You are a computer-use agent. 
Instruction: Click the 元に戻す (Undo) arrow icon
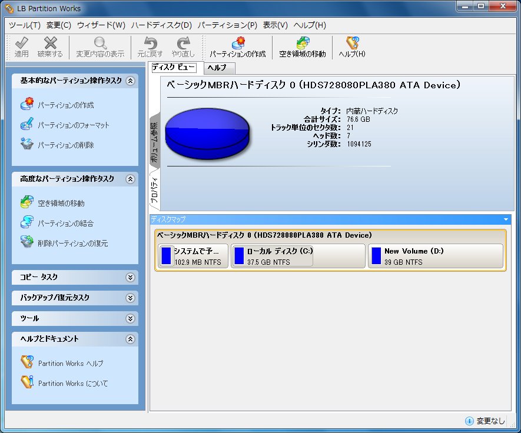click(150, 43)
